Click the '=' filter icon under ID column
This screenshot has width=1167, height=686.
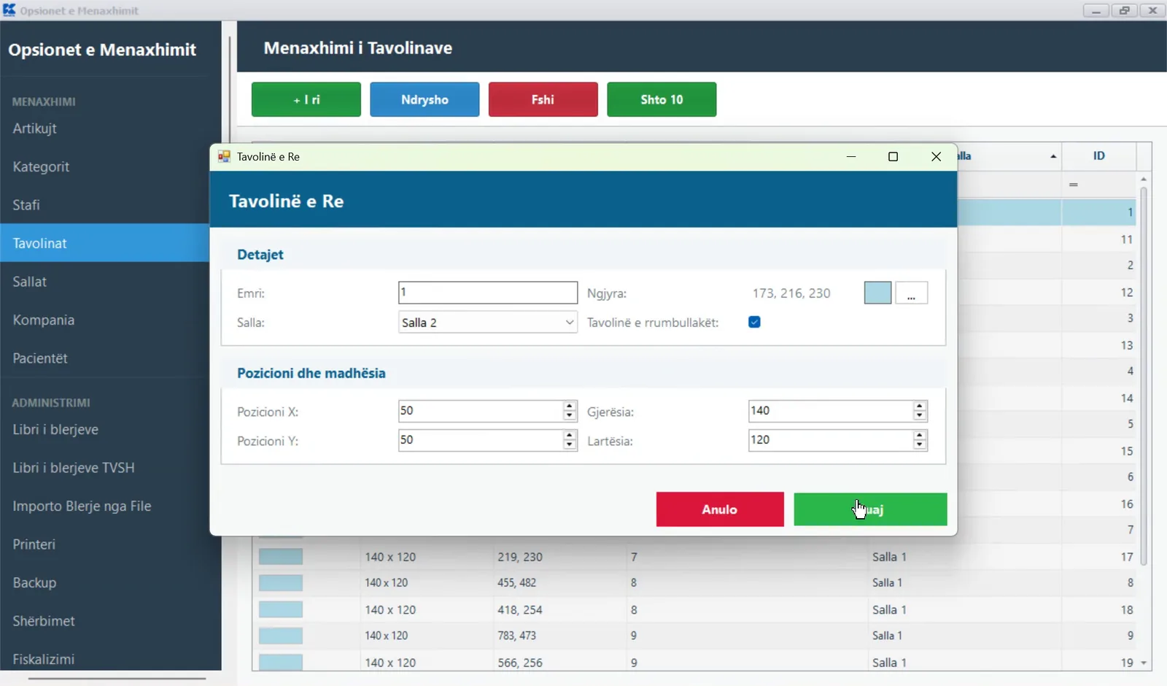tap(1074, 185)
